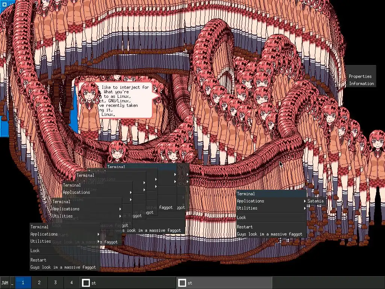
Task: Click Lock in the menu beside the Satania submenu
Action: coord(271,218)
